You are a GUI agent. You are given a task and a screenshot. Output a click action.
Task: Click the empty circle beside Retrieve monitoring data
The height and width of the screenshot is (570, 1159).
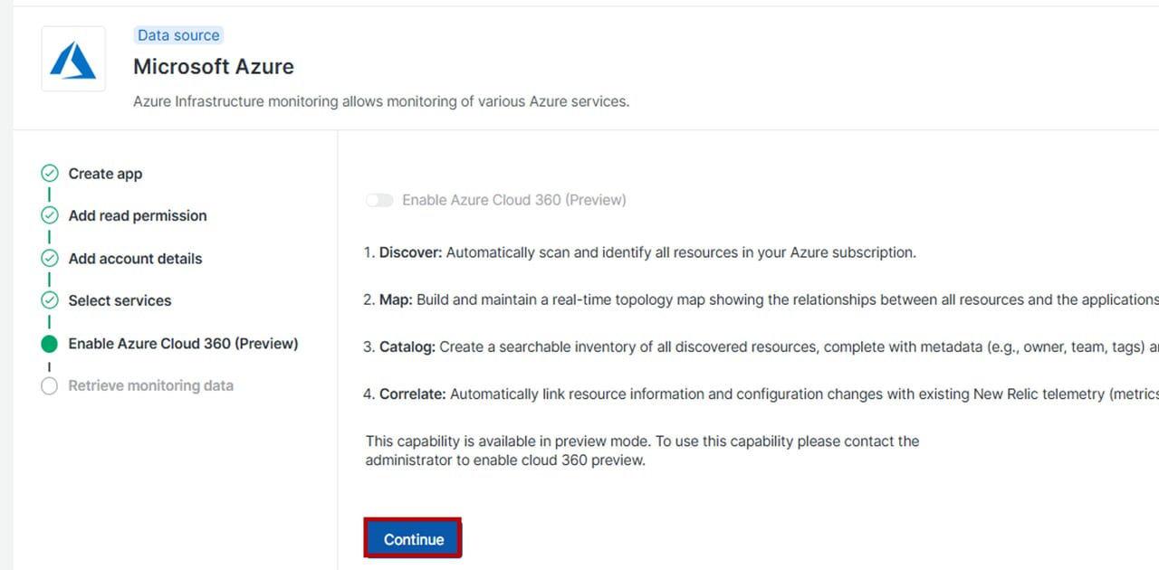[x=50, y=385]
